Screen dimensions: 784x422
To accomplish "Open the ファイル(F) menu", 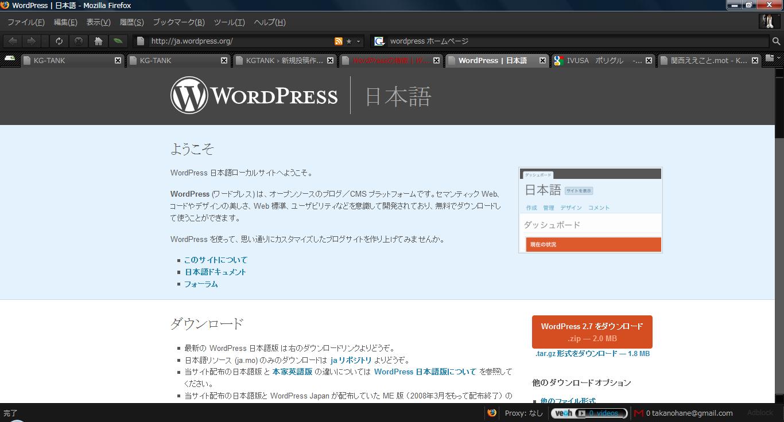I will [26, 22].
